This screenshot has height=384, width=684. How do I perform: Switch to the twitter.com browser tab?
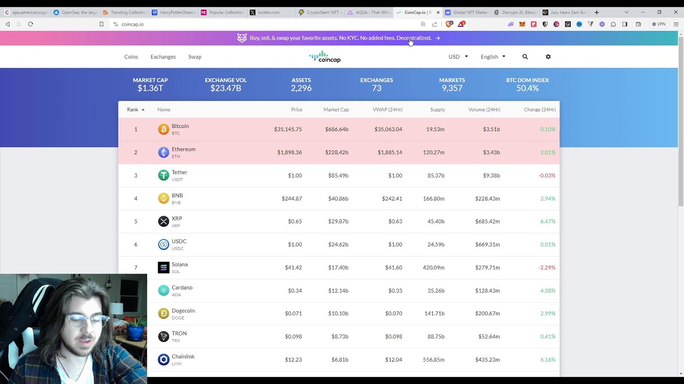pyautogui.click(x=268, y=12)
